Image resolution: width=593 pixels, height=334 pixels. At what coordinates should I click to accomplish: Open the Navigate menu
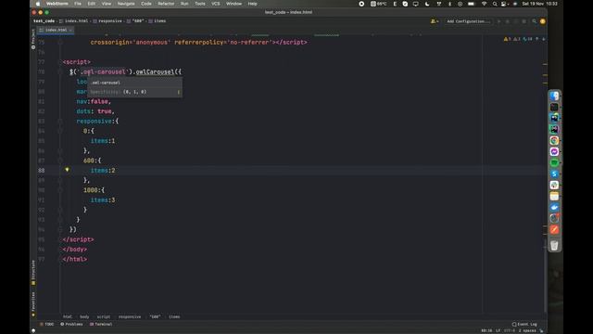point(126,4)
